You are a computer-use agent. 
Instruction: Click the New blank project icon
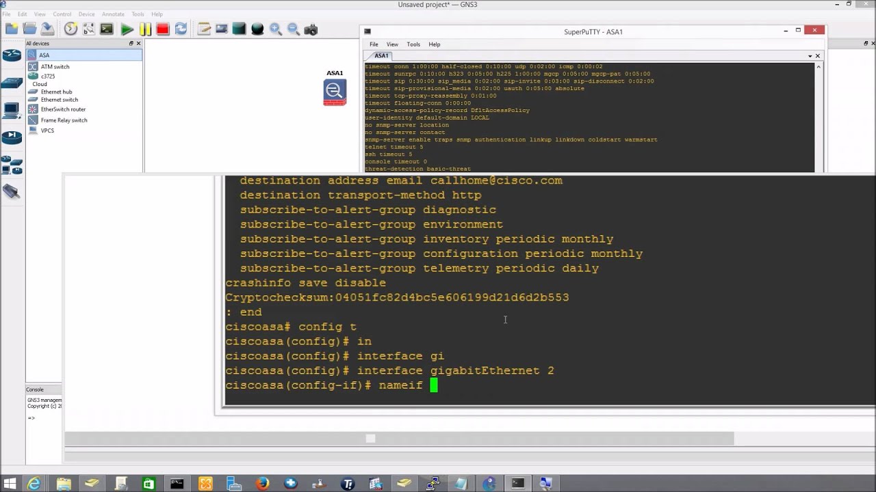12,29
